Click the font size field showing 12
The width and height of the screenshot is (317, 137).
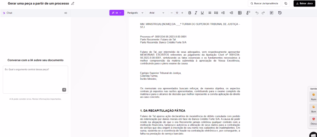177,13
